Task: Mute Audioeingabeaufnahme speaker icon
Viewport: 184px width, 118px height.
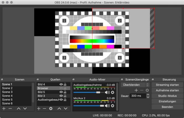Action: (107, 92)
